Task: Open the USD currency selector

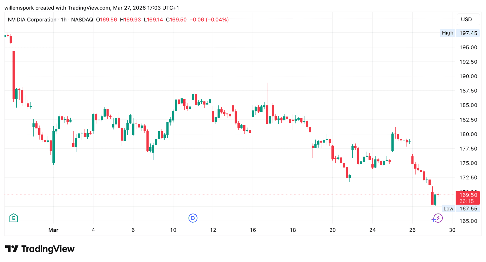Action: [x=466, y=20]
